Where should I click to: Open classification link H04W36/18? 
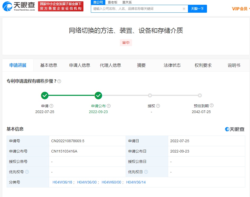(62, 182)
